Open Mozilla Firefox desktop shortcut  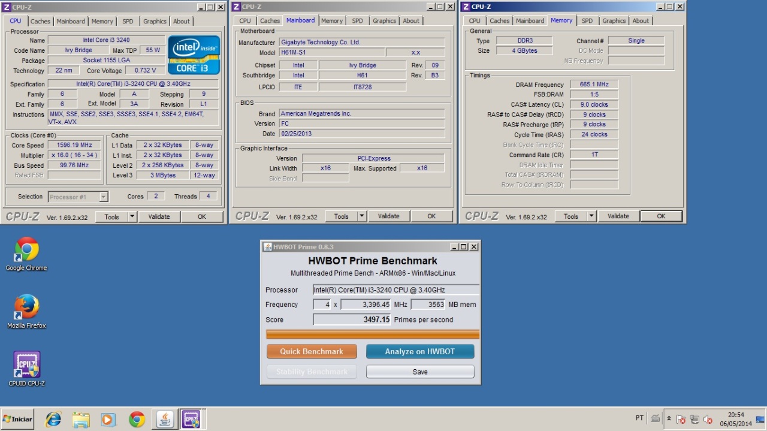coord(26,312)
